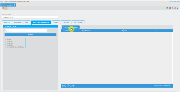180x92 pixels.
Task: Click the refresh icon in top toolbar
Action: pos(170,8)
